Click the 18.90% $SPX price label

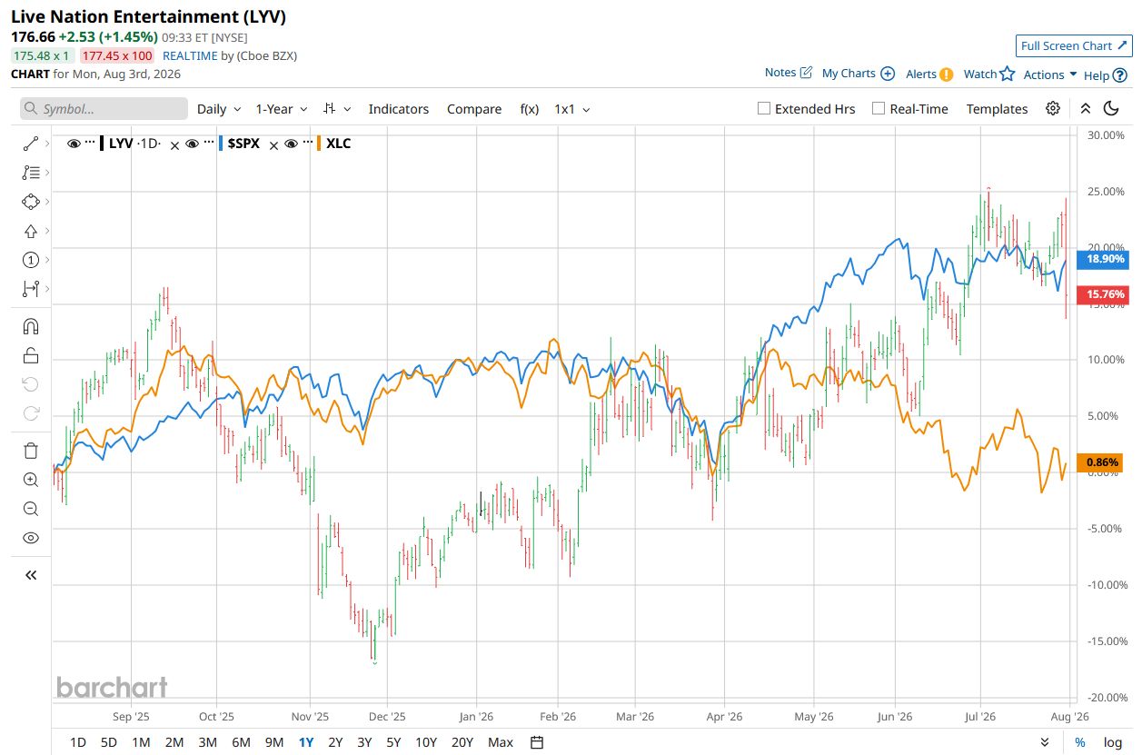pyautogui.click(x=1101, y=259)
